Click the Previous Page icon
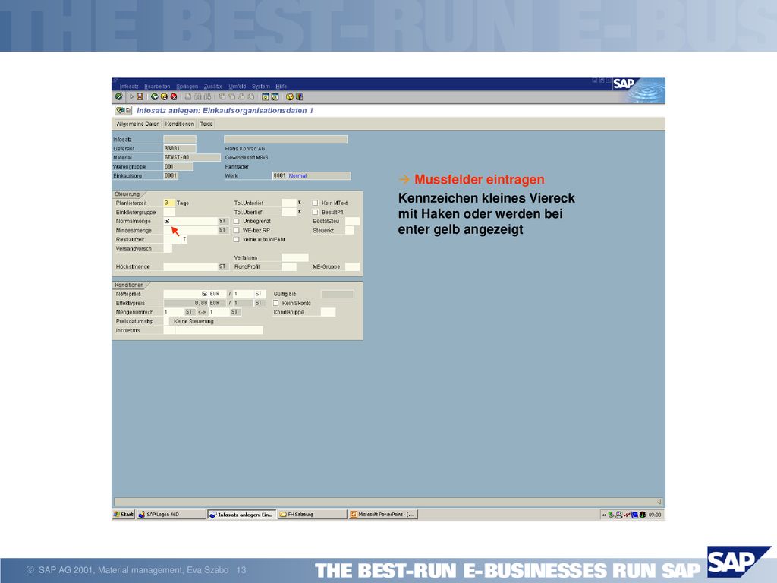Viewport: 777px width, 583px height. click(231, 96)
